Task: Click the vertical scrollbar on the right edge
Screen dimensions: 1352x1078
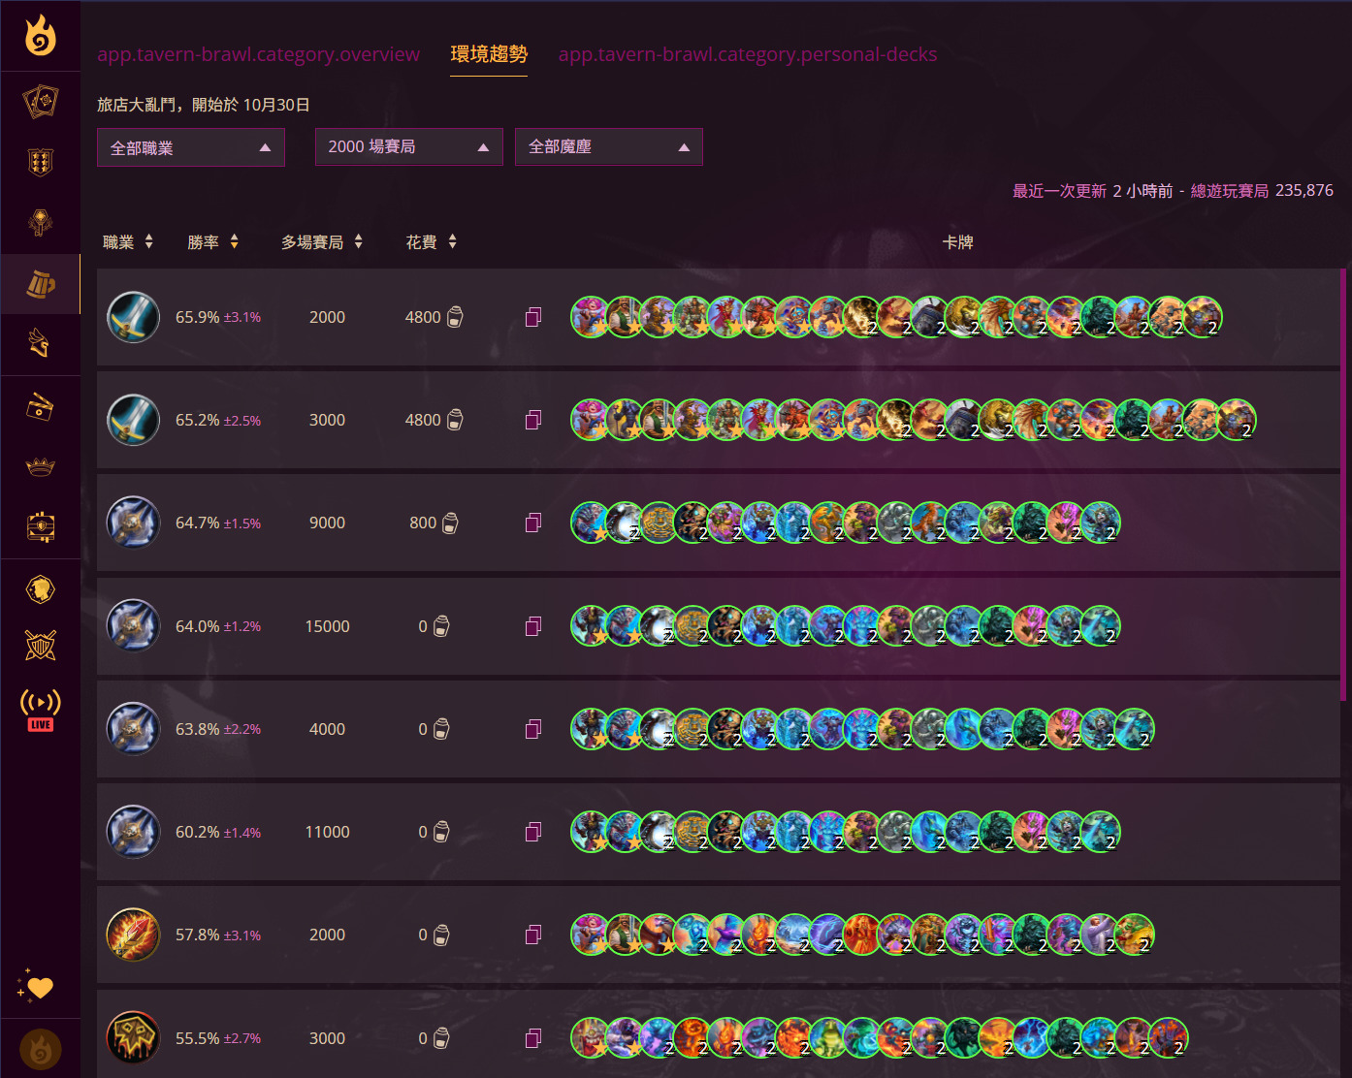Action: point(1343,485)
